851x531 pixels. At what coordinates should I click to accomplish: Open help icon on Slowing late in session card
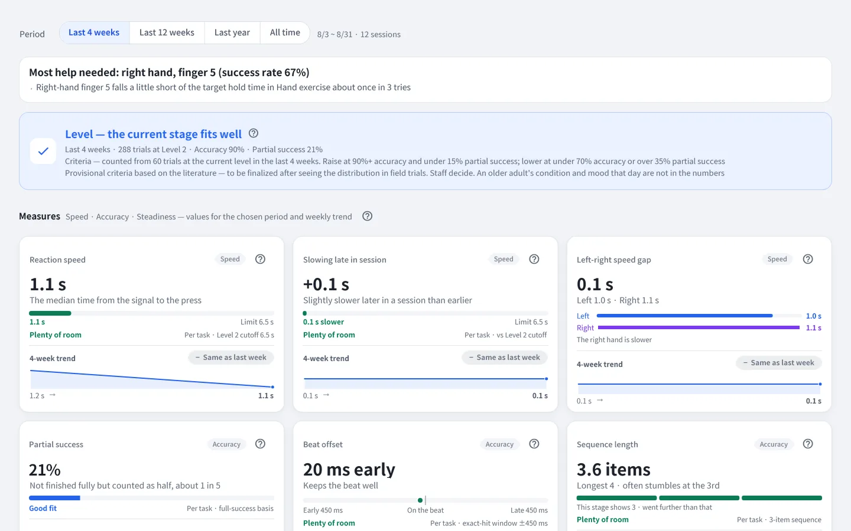click(534, 259)
